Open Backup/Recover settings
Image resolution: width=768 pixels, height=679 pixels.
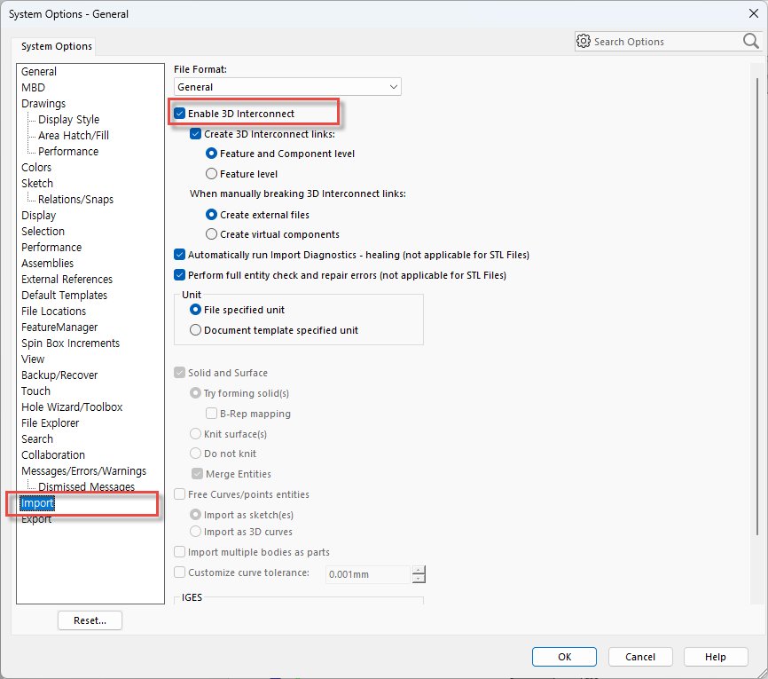click(x=59, y=375)
